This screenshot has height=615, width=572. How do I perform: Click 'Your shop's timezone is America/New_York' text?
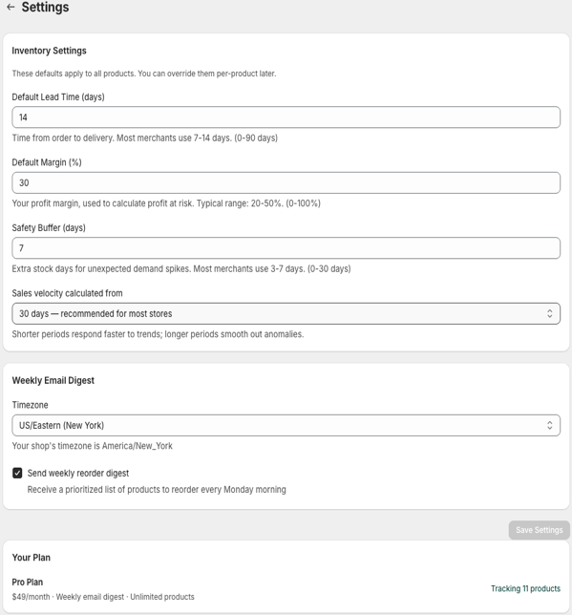(x=93, y=446)
